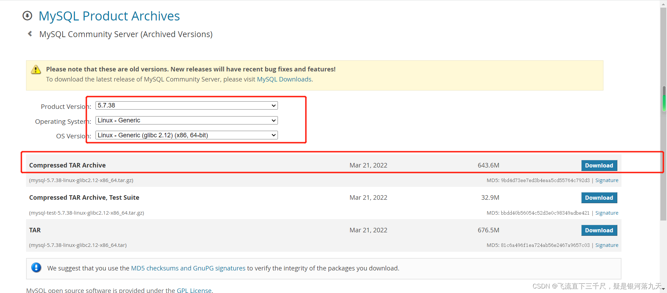Open Signature link for mysql-5.7.38 tar.gz

pos(607,180)
